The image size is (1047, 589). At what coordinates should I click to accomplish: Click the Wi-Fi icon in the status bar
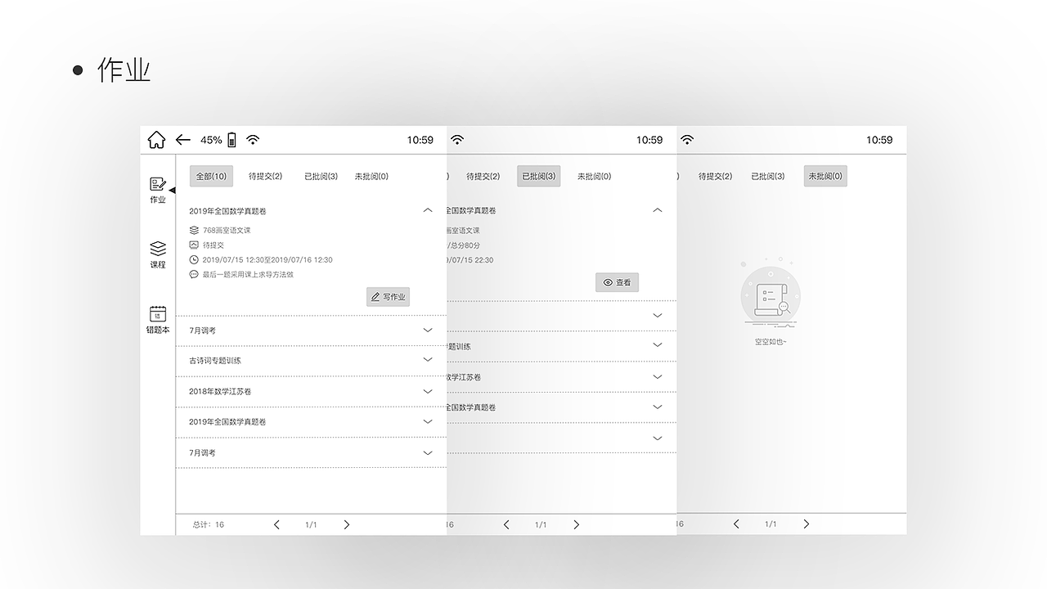[252, 139]
